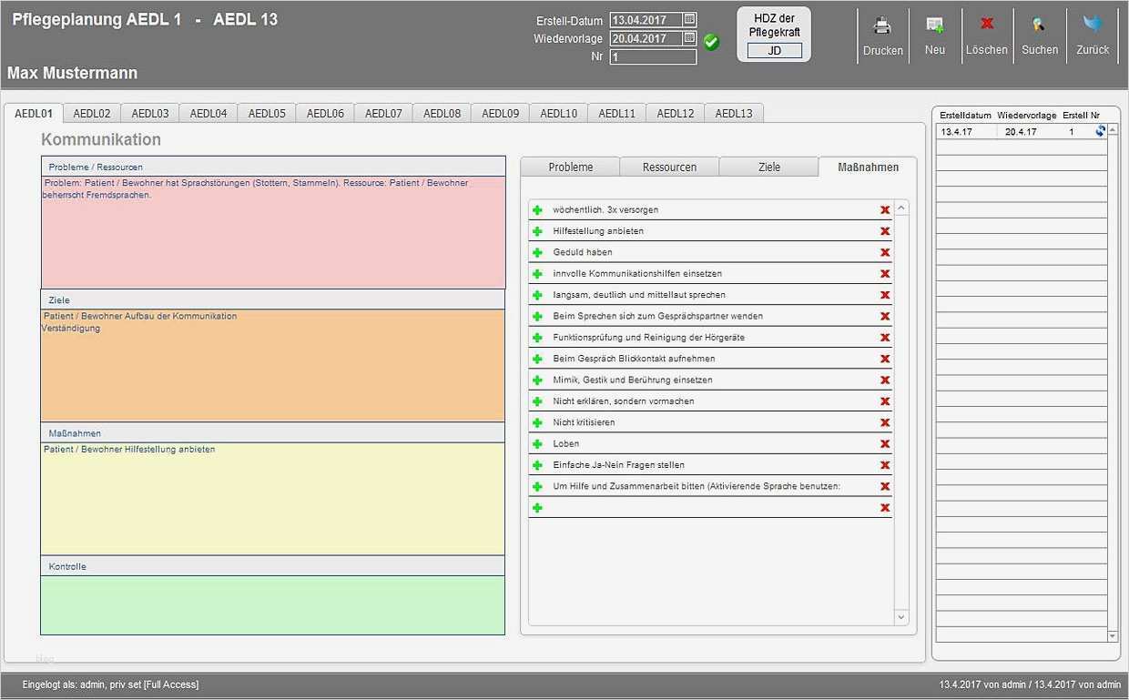1129x700 pixels.
Task: Click green plus on the empty last row
Action: [537, 508]
